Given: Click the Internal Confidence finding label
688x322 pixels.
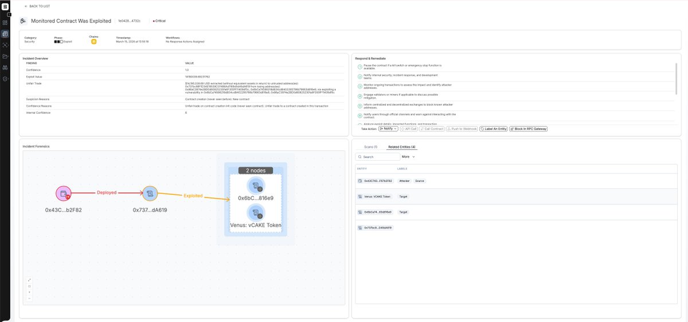Looking at the screenshot, I should (38, 112).
